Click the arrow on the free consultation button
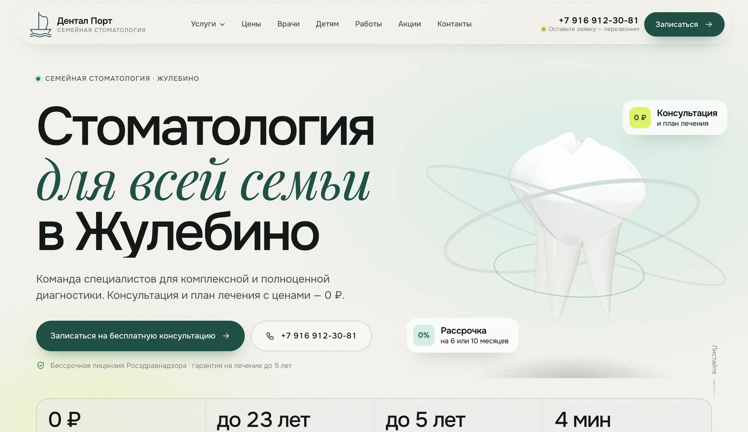 pyautogui.click(x=226, y=336)
